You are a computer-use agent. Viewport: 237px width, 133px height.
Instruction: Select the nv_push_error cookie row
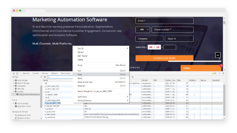tap(133, 112)
